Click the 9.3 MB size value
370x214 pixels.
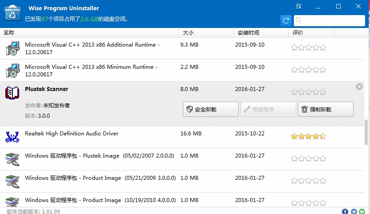click(x=189, y=44)
